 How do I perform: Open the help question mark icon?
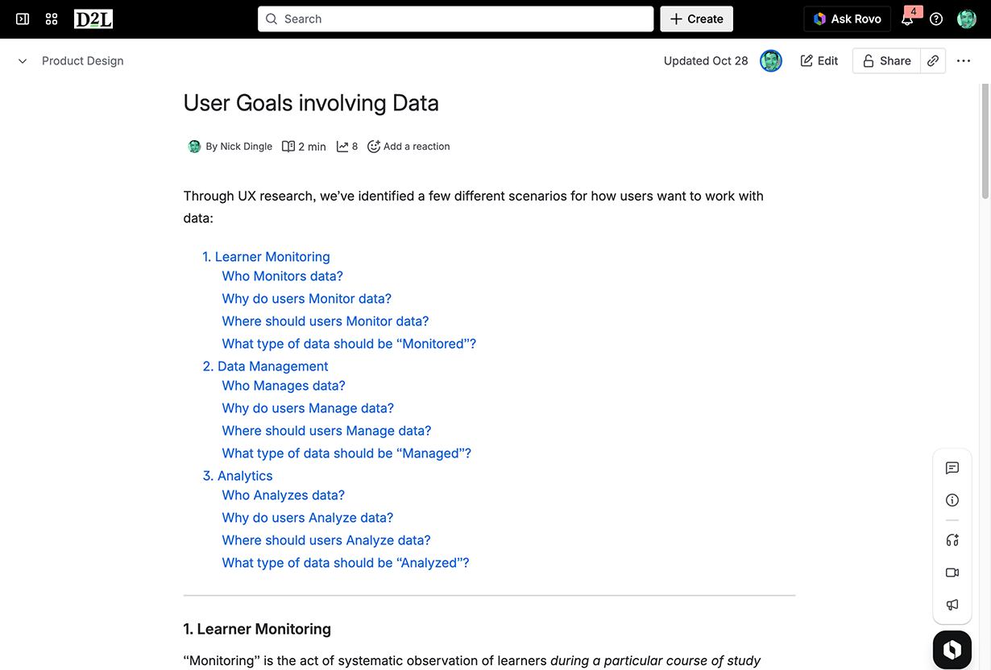[936, 19]
